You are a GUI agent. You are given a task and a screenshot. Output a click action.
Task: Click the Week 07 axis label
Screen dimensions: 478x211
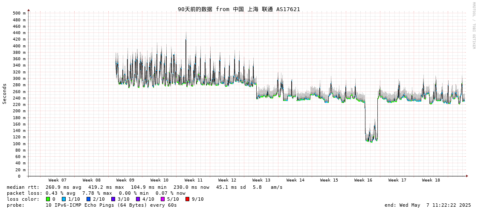click(57, 180)
